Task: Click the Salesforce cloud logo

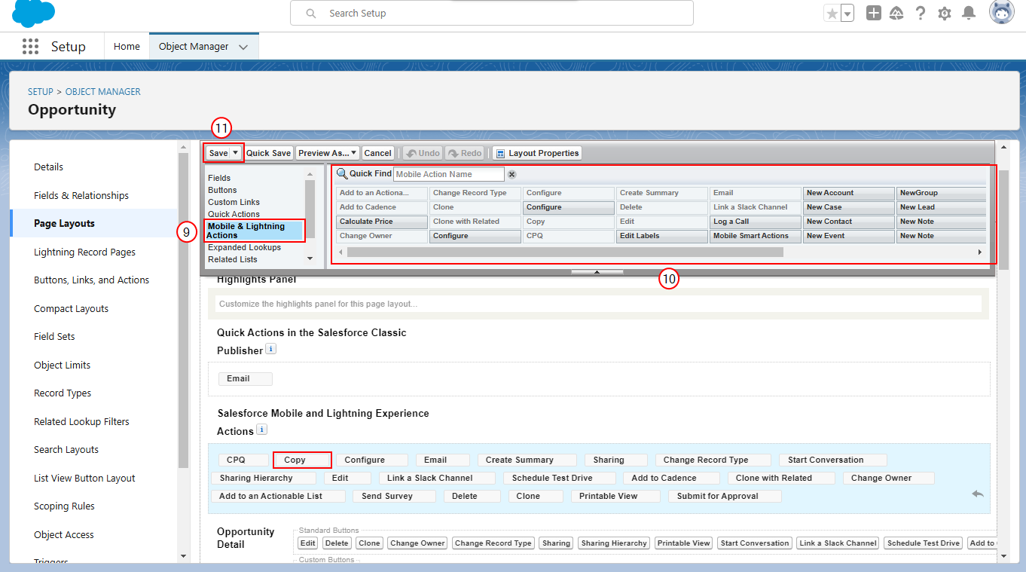Action: click(34, 13)
